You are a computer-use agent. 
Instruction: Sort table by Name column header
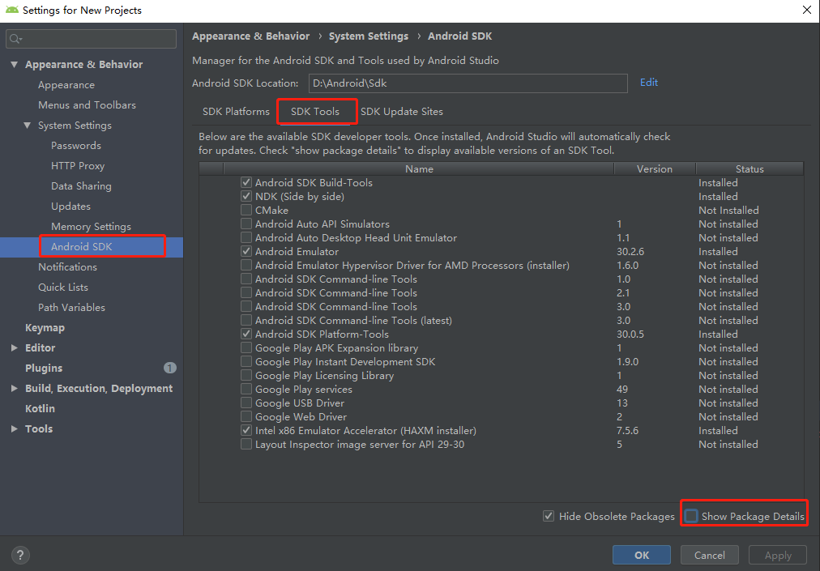(419, 169)
